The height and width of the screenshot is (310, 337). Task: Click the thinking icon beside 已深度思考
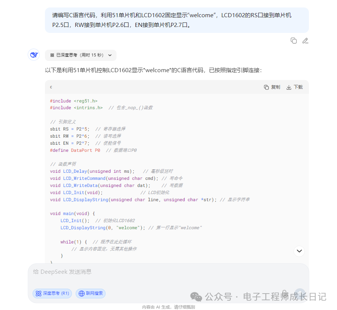(52, 55)
